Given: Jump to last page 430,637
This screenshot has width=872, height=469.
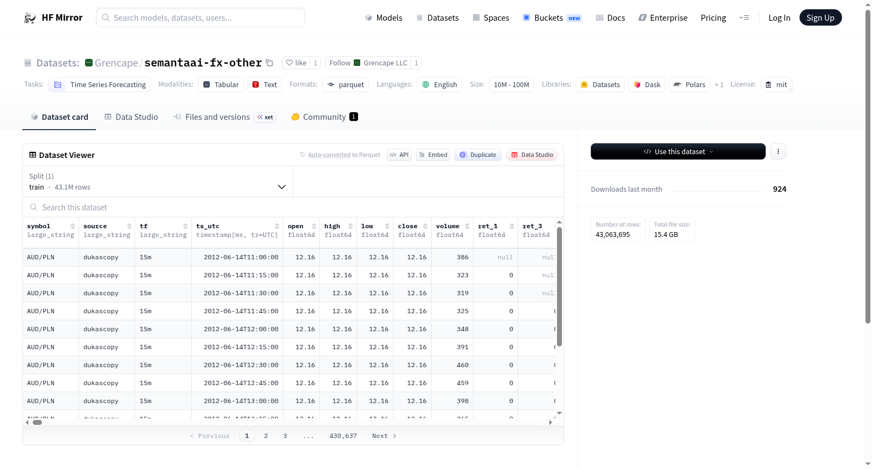Looking at the screenshot, I should [343, 436].
